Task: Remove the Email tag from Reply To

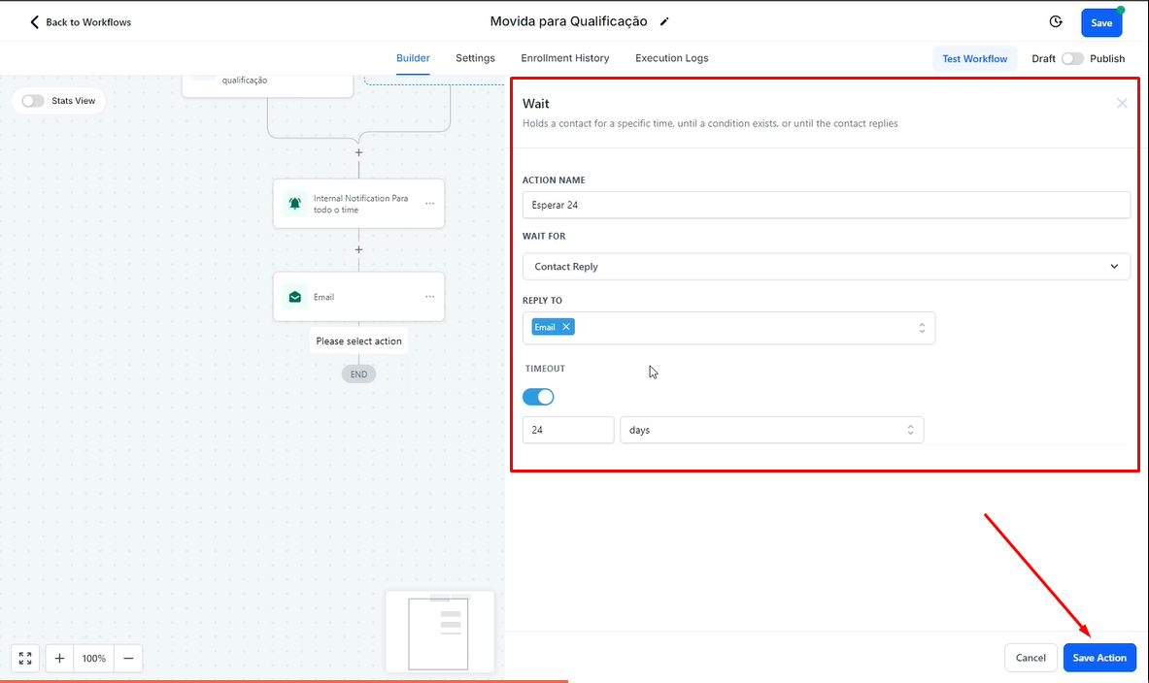Action: 566,327
